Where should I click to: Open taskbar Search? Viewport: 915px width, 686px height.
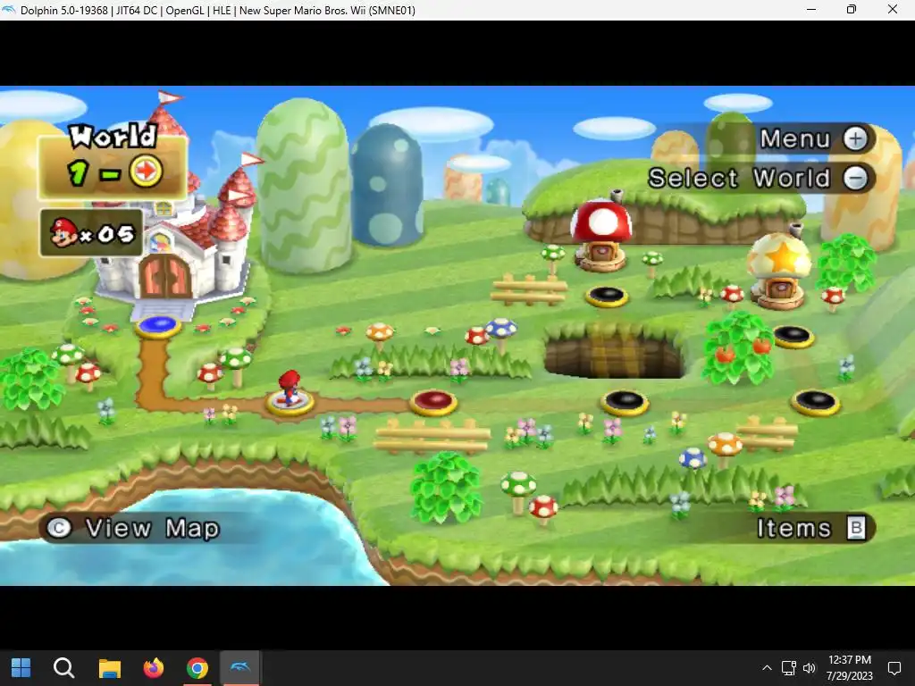(63, 668)
